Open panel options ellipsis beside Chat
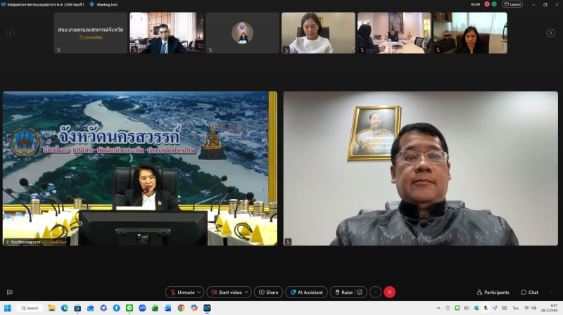Viewport: 563px width, 315px height. pyautogui.click(x=552, y=292)
